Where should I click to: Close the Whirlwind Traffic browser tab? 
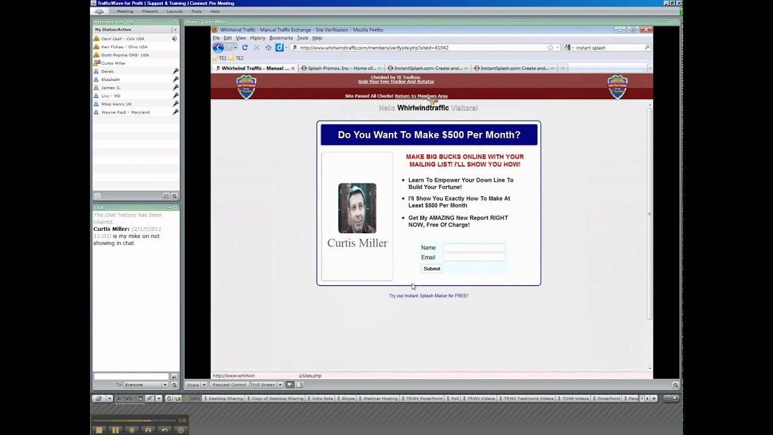[x=293, y=68]
